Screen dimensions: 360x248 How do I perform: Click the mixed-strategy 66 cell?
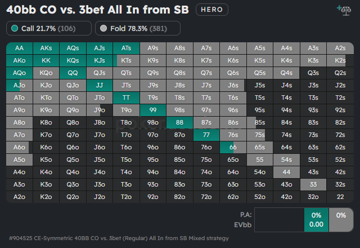233,147
